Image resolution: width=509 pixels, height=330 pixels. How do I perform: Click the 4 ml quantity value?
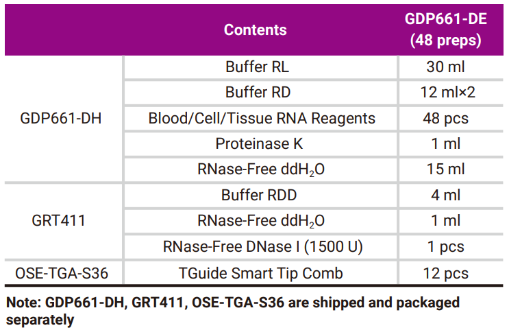pyautogui.click(x=445, y=196)
